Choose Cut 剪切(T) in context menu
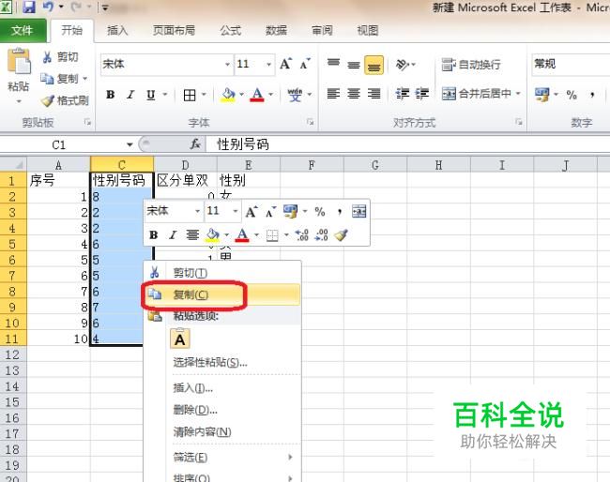This screenshot has height=482, width=610. pos(221,273)
